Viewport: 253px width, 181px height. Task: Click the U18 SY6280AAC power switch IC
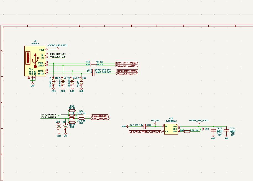pos(171,129)
